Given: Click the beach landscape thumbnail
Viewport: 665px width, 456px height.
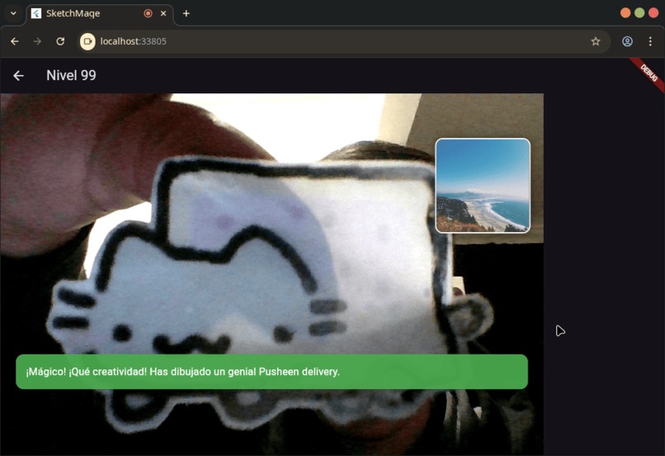Looking at the screenshot, I should pos(483,186).
